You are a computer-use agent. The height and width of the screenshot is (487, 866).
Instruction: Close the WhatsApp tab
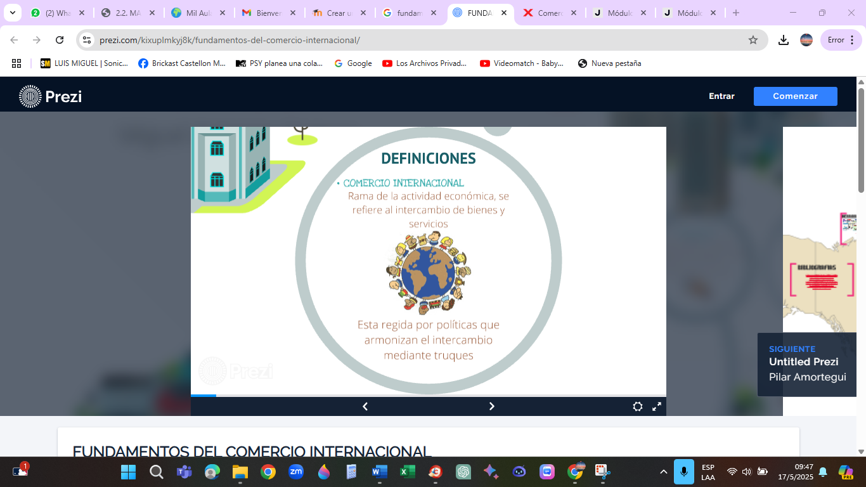(x=81, y=13)
